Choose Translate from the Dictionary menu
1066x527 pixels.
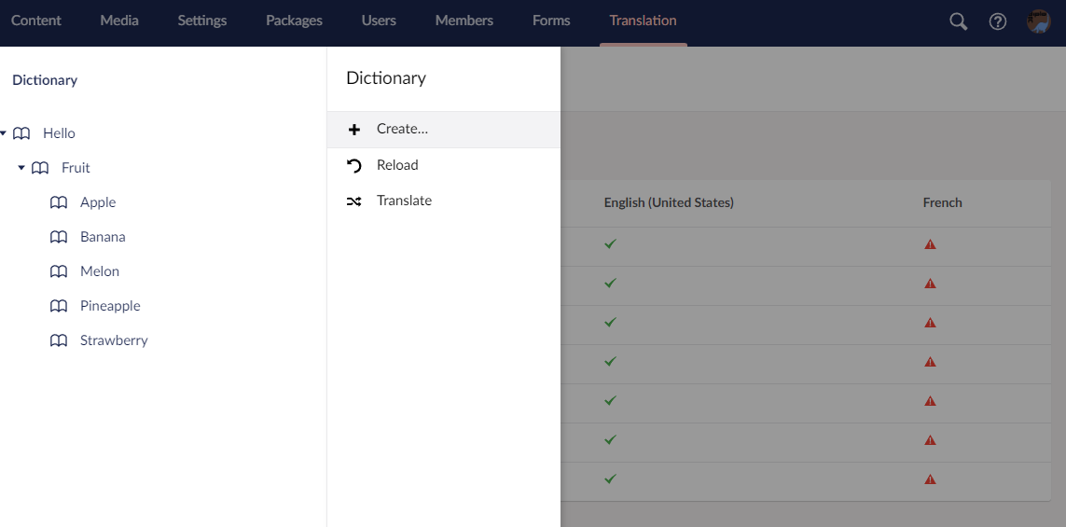(404, 201)
